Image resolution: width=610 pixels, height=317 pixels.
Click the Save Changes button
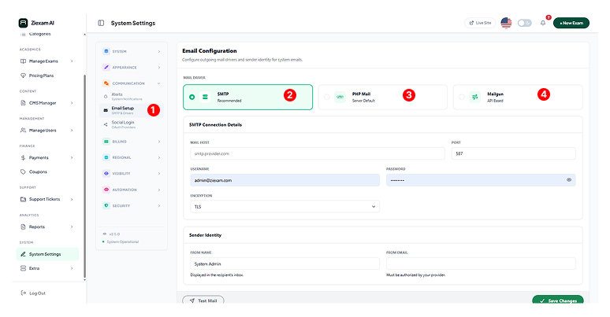(557, 300)
